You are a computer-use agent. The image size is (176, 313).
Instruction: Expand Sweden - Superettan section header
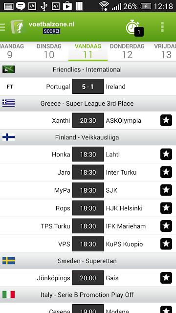click(x=88, y=261)
